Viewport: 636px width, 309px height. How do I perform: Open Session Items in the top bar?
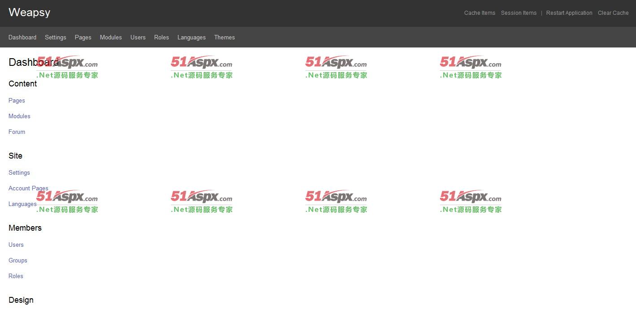518,13
